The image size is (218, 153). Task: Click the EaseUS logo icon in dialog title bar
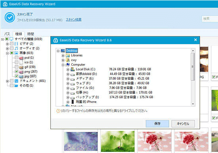[x=55, y=40]
